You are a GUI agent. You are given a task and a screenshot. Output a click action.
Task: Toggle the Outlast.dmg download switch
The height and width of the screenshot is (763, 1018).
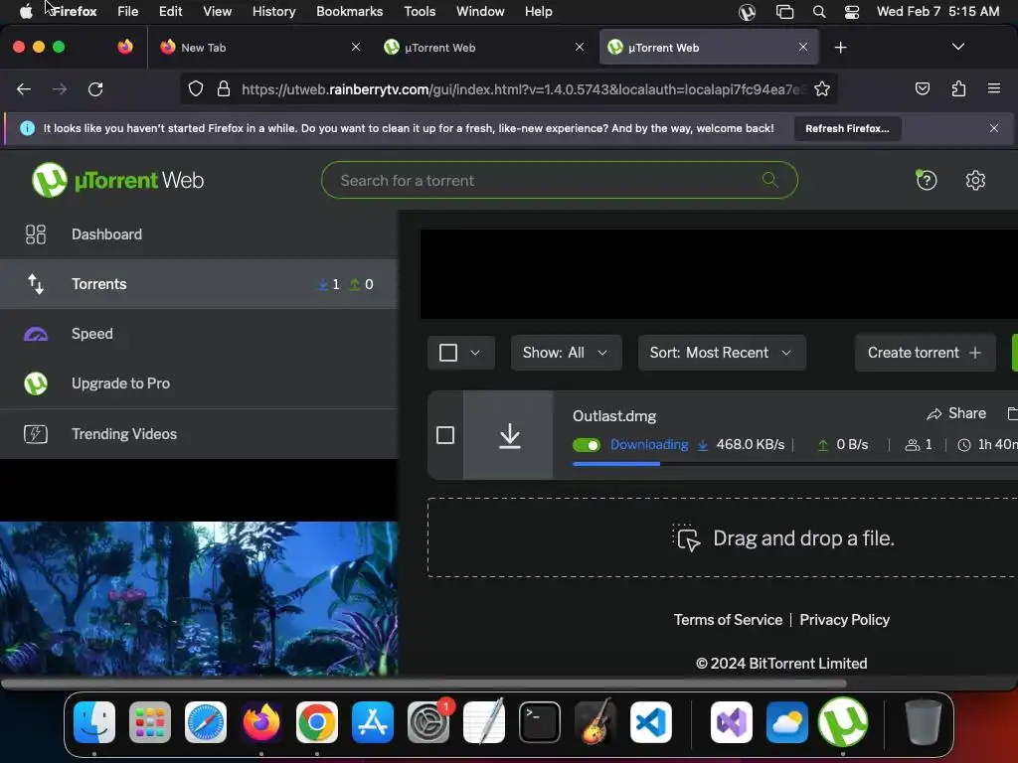click(587, 445)
